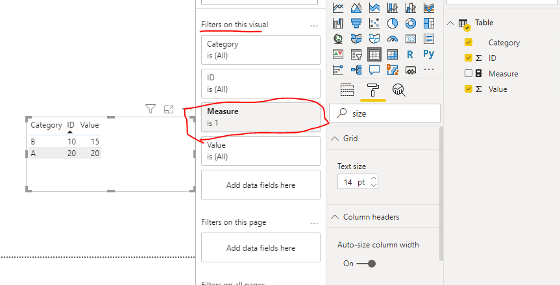This screenshot has height=285, width=560.
Task: Select the Scatter chart visualization
Action: point(374,23)
